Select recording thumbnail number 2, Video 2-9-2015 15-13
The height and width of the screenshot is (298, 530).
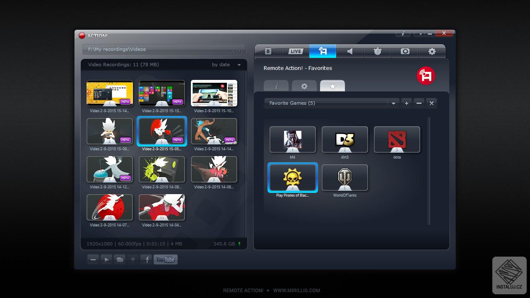[162, 93]
